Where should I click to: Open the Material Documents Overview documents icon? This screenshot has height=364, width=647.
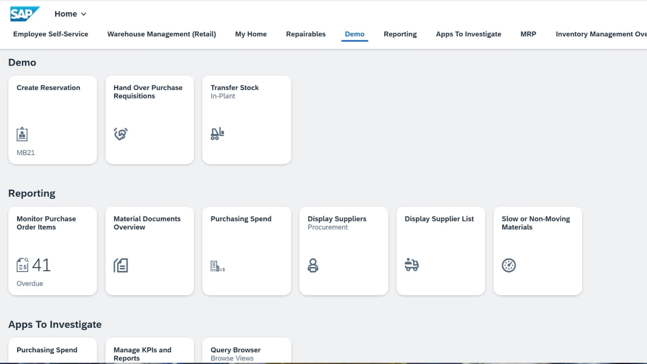click(x=121, y=265)
